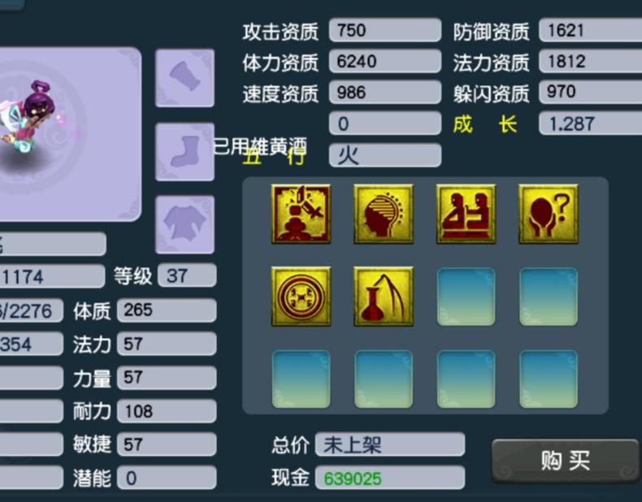Click the flask with wing skill icon

(x=384, y=296)
